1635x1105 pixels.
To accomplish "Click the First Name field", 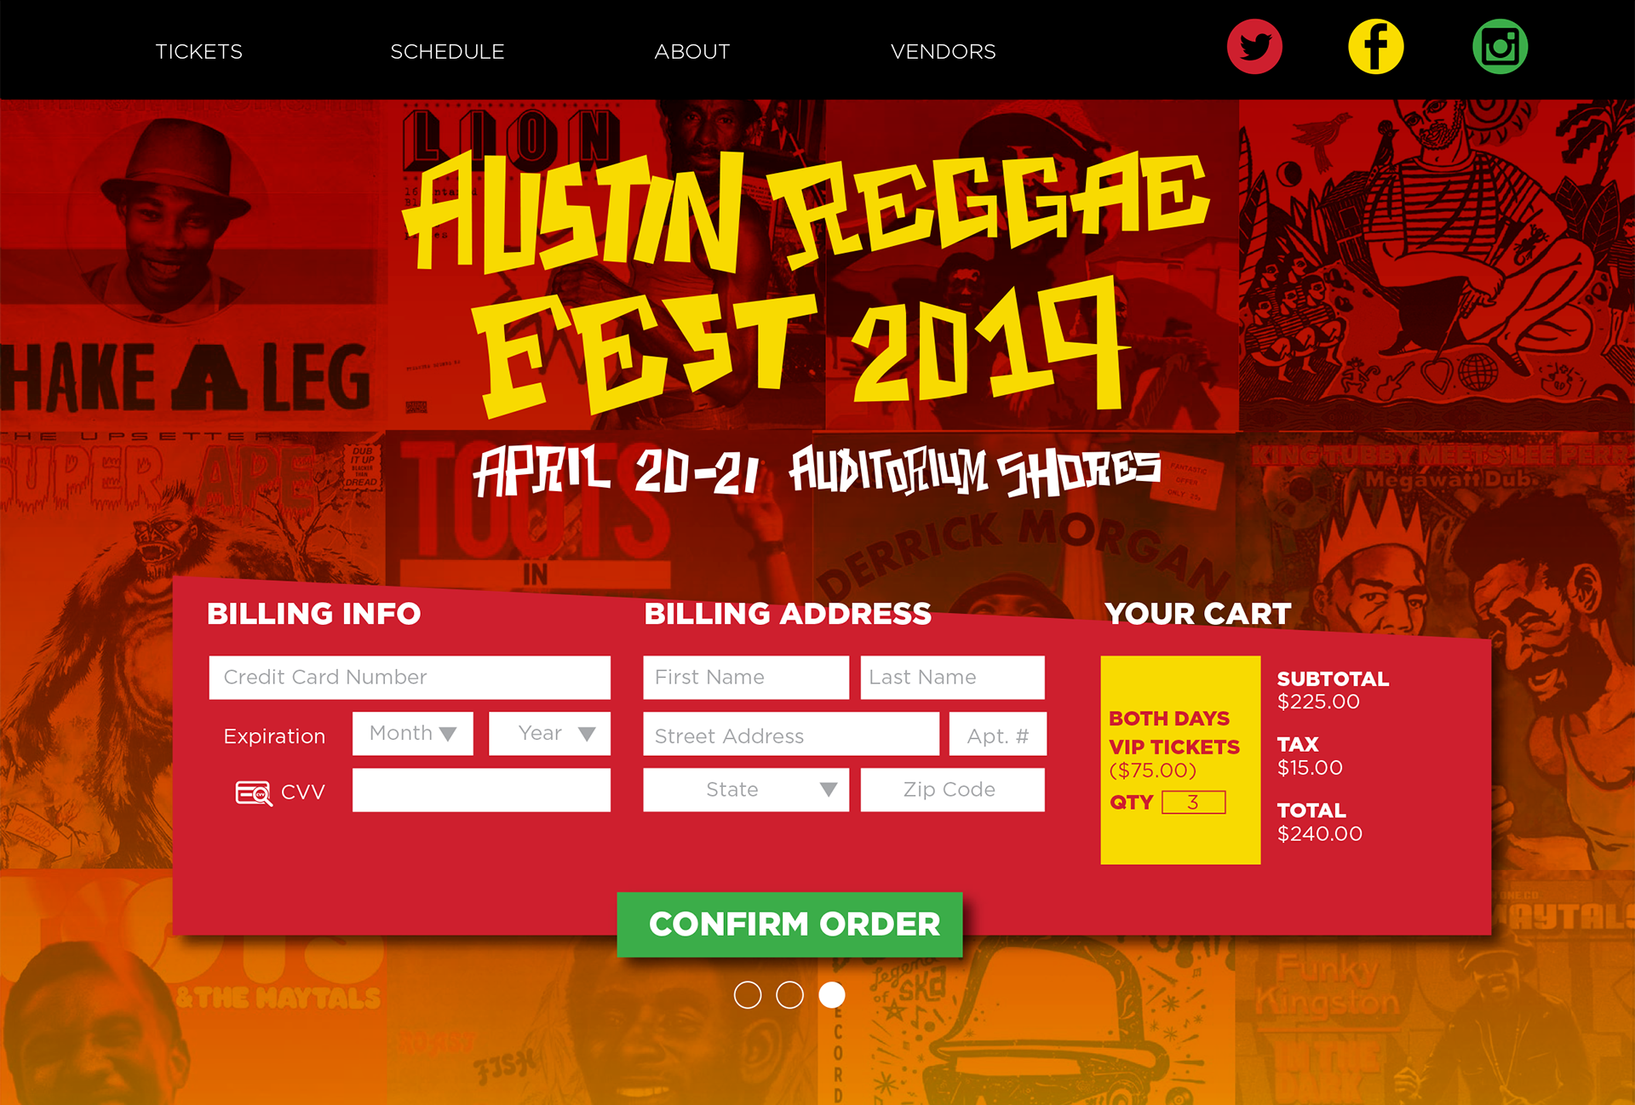I will point(746,678).
